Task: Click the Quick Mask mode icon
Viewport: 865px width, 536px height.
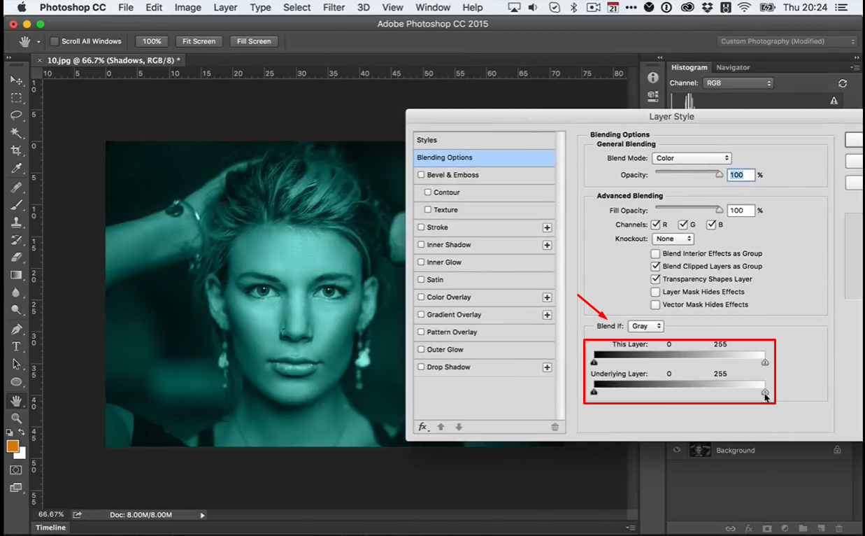Action: click(x=16, y=470)
